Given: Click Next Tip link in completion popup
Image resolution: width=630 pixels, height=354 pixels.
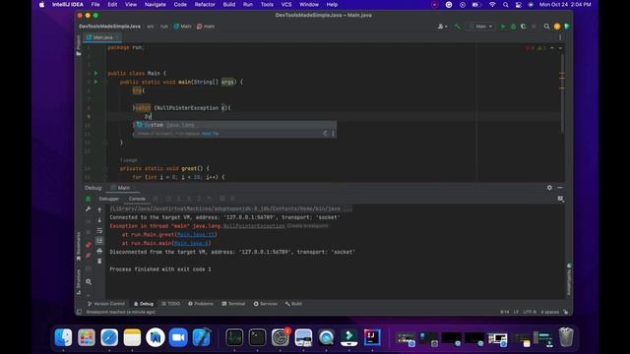Looking at the screenshot, I should pos(210,134).
